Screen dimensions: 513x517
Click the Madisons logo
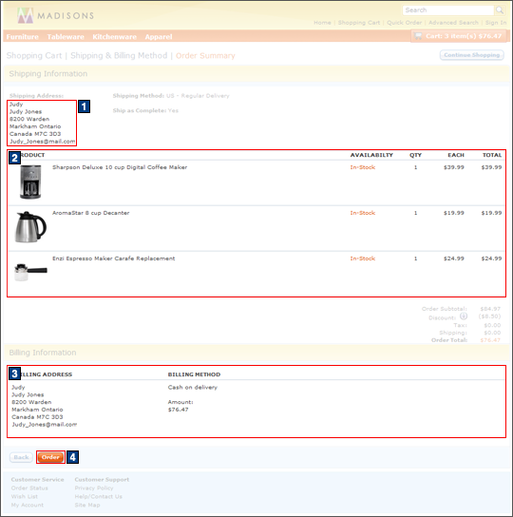[56, 15]
